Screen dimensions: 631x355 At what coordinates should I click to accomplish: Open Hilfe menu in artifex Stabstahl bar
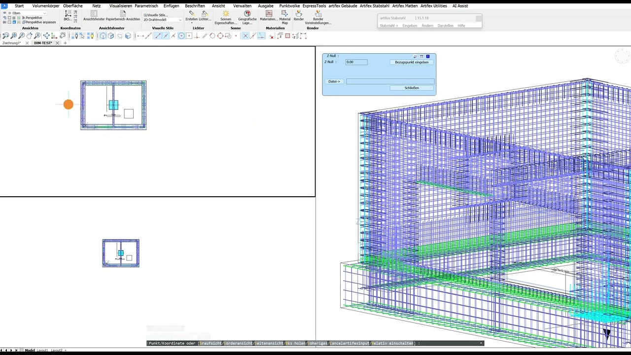coord(461,26)
